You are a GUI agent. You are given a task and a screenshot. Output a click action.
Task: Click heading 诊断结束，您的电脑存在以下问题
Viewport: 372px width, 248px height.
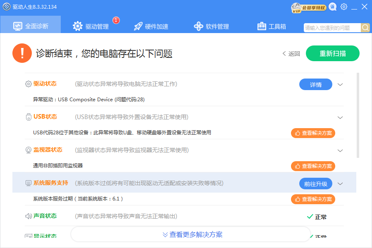tap(104, 54)
